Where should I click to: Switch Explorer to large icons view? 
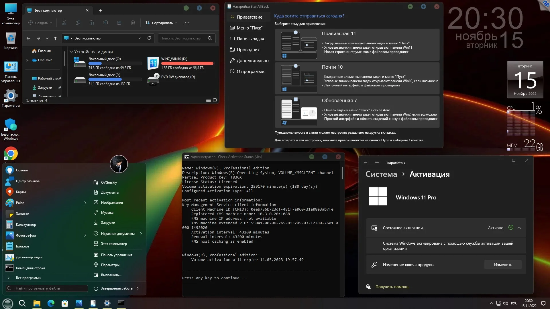click(215, 100)
